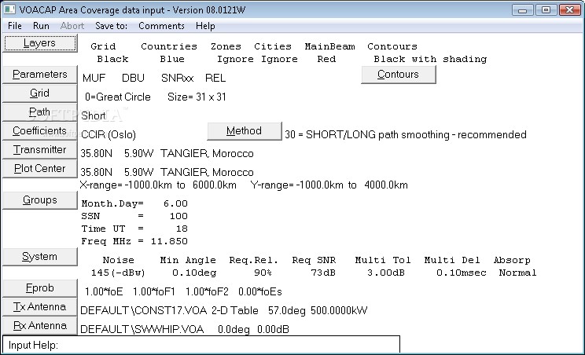
Task: Click the grayed Abort menu item
Action: [x=72, y=26]
